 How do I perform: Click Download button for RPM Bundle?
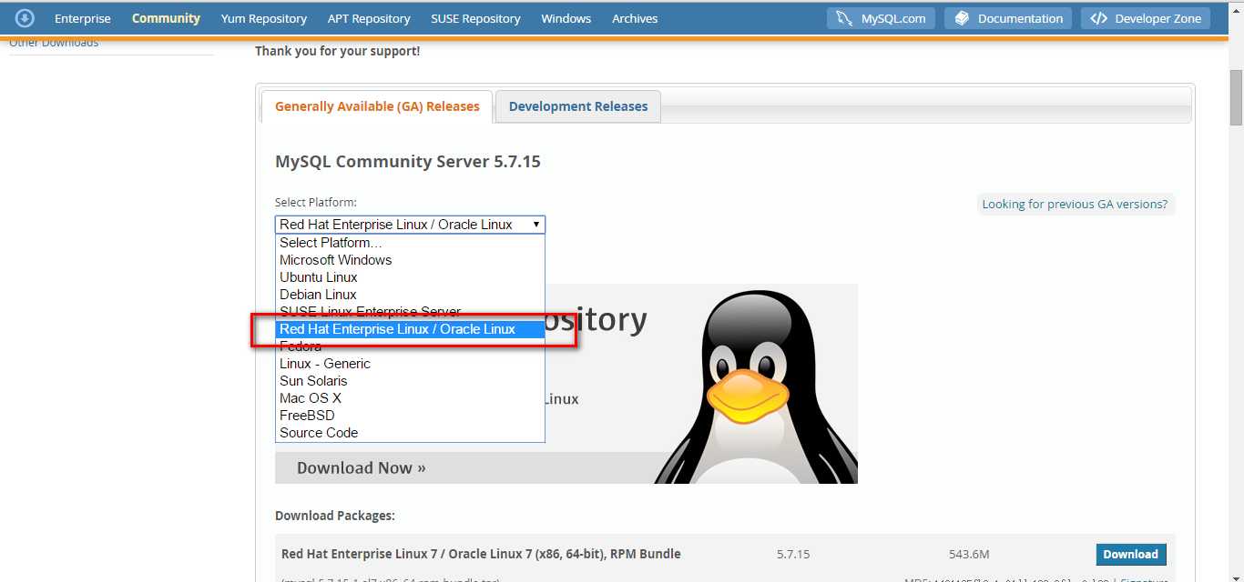1130,555
